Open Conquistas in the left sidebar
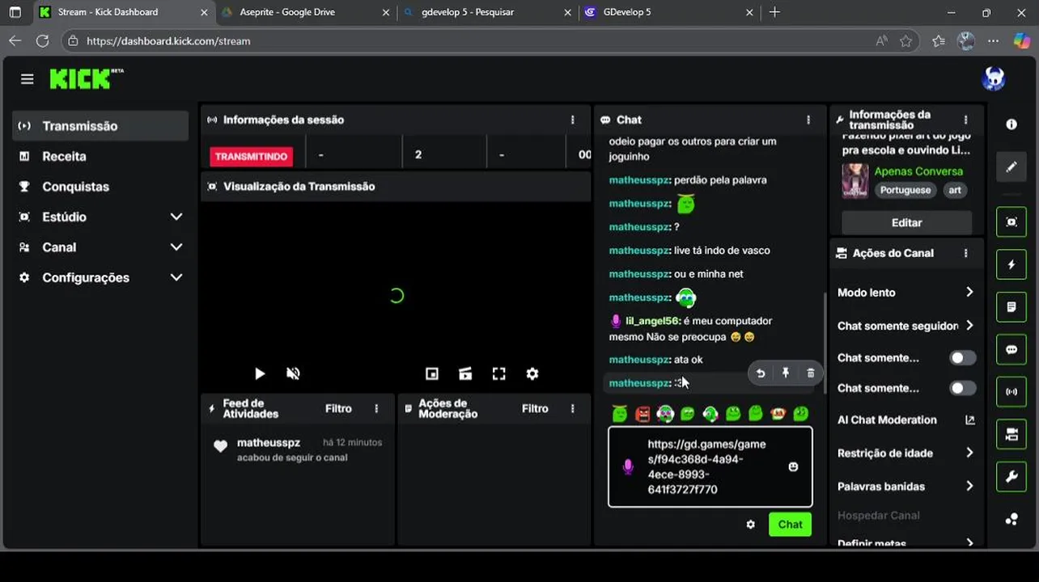Image resolution: width=1039 pixels, height=582 pixels. coord(101,187)
